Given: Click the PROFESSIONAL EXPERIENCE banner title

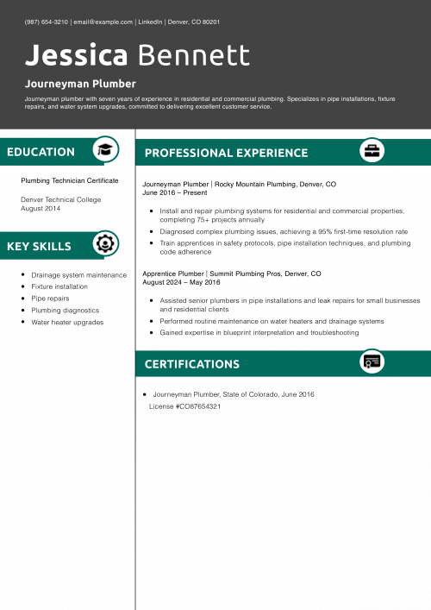Looking at the screenshot, I should (226, 153).
